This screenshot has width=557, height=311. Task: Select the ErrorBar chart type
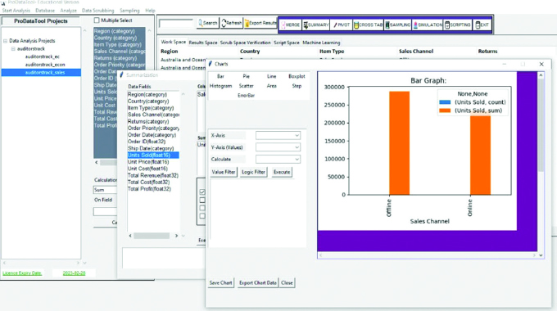tap(247, 96)
